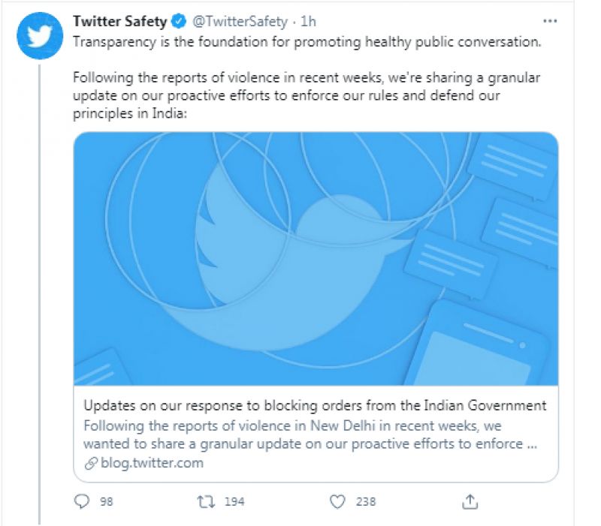
Task: Open the share tweet icon
Action: 470,500
